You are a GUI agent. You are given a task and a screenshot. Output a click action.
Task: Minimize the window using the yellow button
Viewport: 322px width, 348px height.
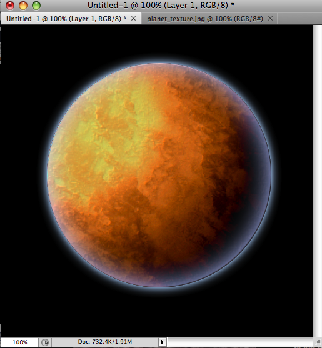(23, 6)
